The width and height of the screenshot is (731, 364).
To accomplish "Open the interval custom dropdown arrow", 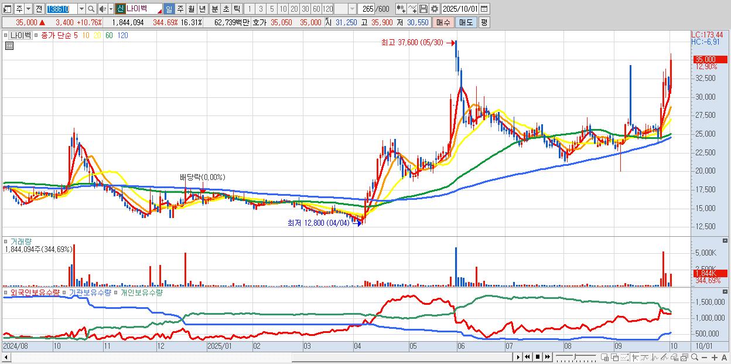I will click(x=351, y=9).
